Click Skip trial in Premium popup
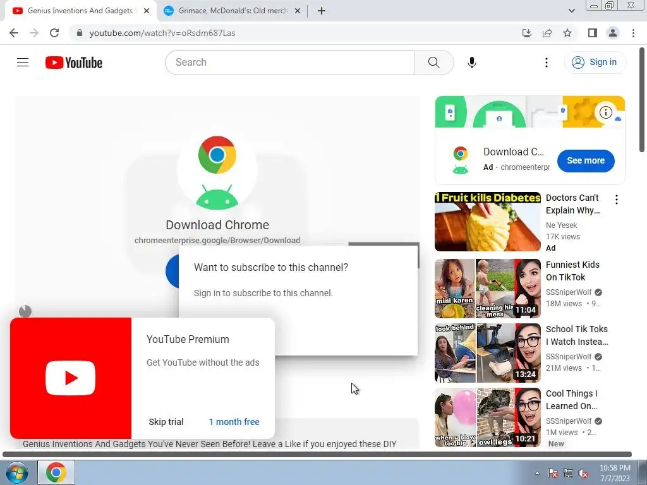The width and height of the screenshot is (647, 485). coord(166,422)
